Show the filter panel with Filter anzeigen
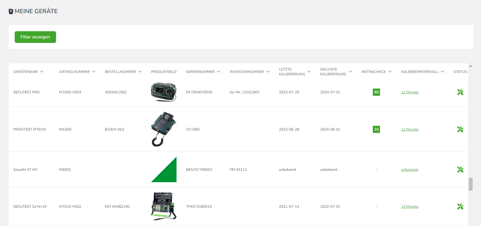Screen dimensions: 481x226 click(35, 37)
